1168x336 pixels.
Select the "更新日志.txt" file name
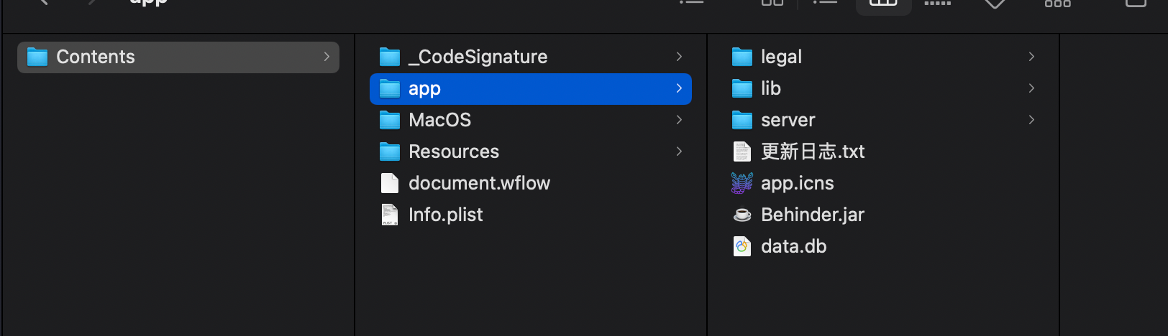(x=813, y=151)
